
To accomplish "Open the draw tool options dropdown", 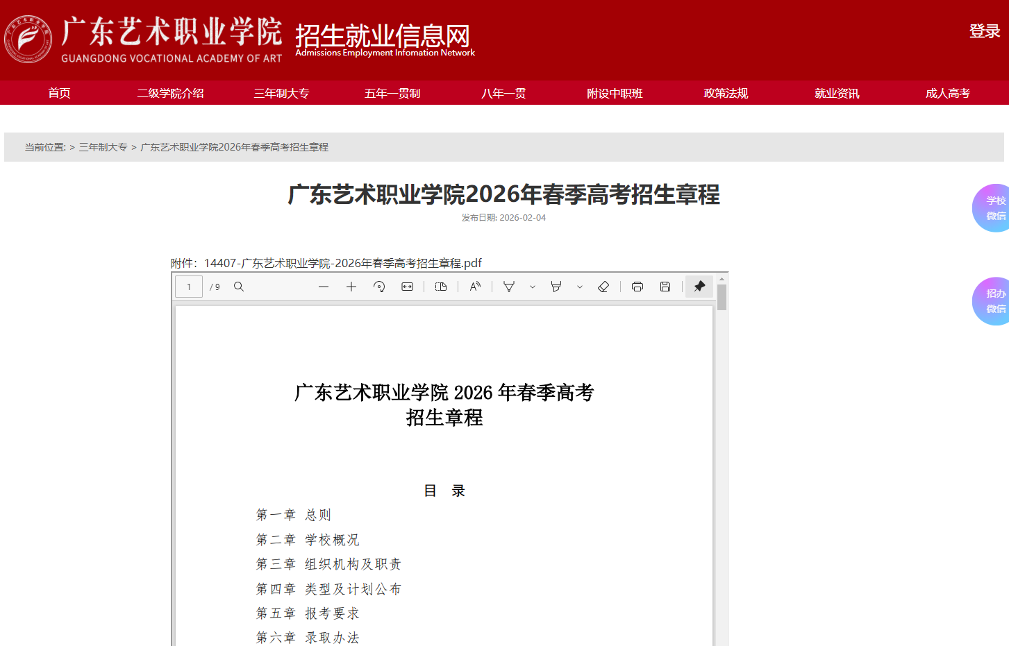I will [532, 286].
